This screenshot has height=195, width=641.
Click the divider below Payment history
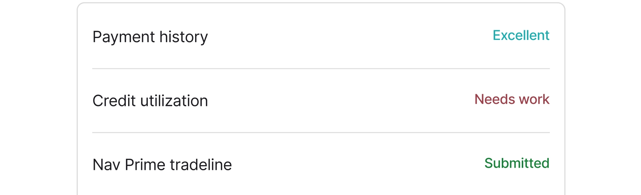tap(321, 69)
